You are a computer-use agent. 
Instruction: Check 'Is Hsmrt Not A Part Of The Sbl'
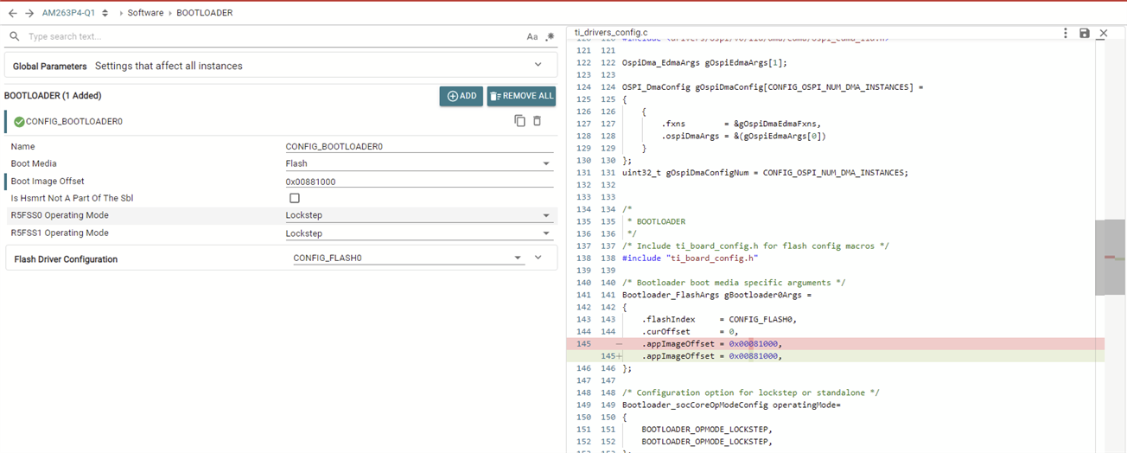pos(295,198)
